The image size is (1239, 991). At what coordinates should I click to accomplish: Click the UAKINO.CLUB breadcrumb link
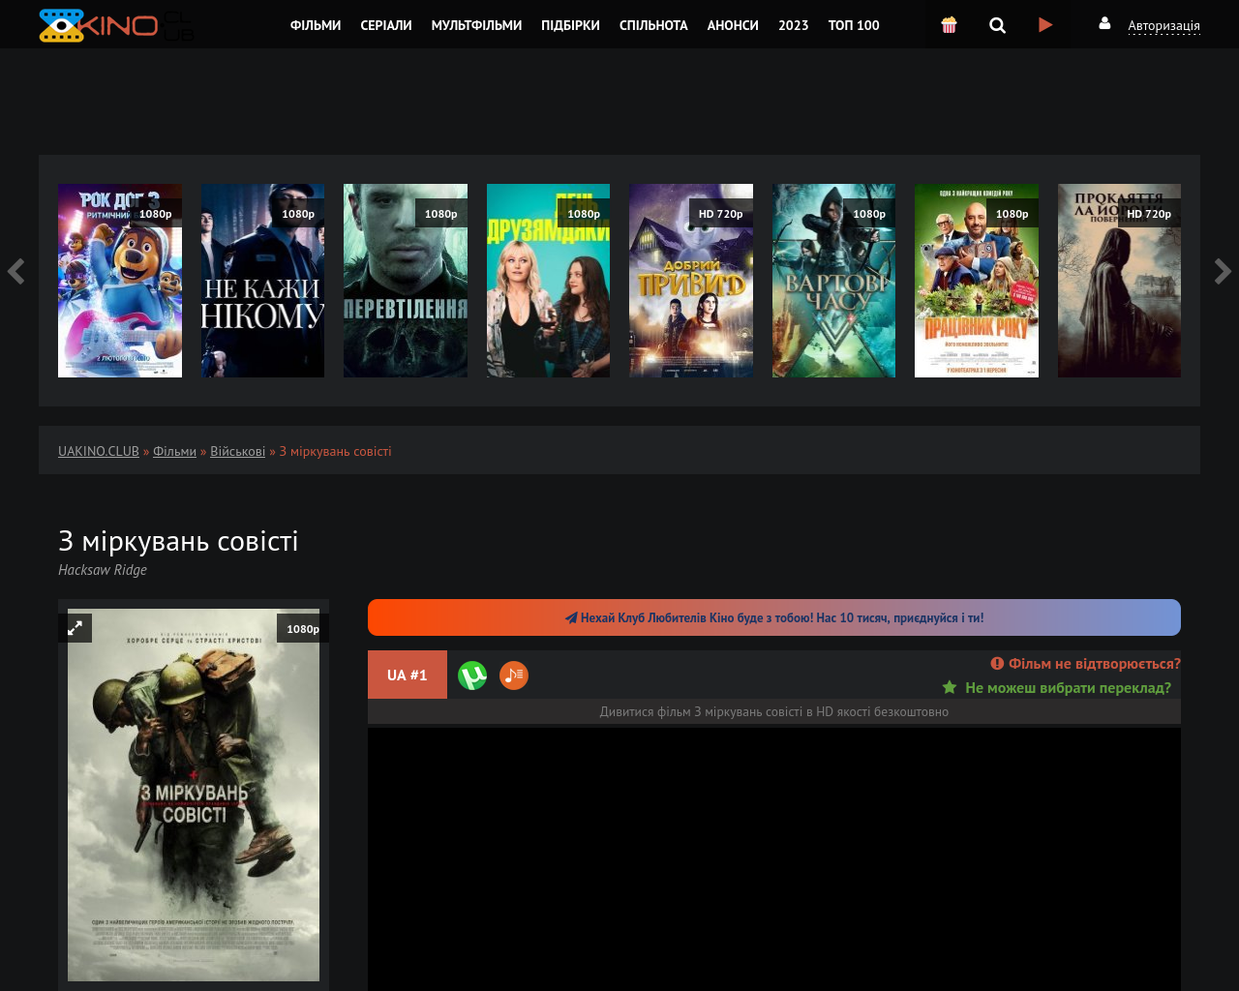pos(99,451)
